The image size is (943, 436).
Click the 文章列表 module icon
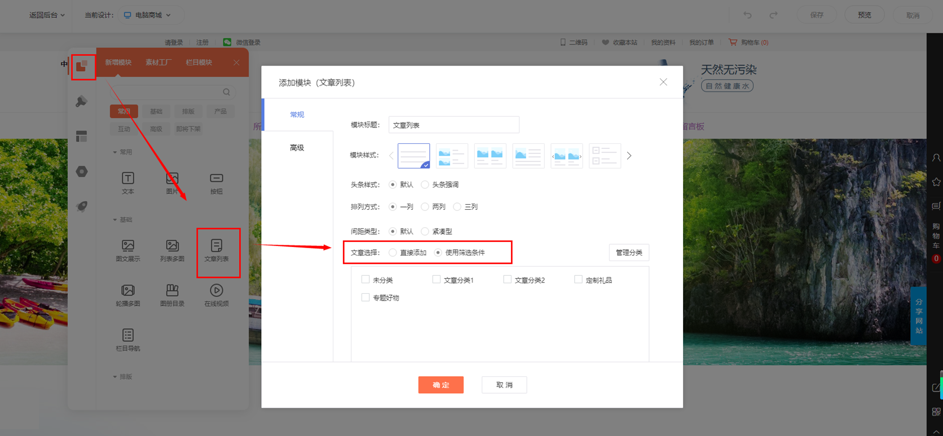point(217,246)
